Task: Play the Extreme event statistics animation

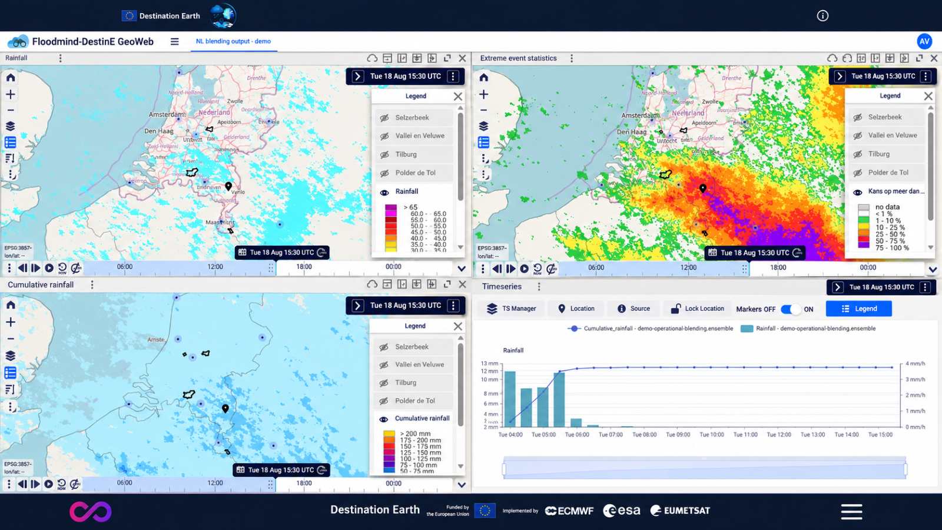Action: point(524,269)
